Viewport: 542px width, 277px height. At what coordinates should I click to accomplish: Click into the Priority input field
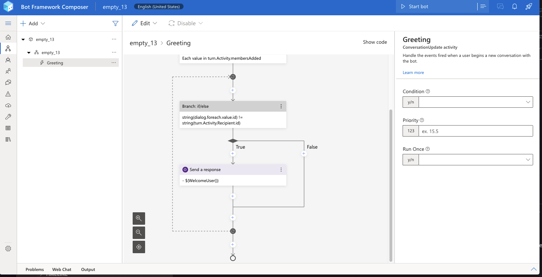475,131
